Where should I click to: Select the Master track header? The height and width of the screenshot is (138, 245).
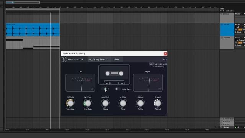(227, 127)
